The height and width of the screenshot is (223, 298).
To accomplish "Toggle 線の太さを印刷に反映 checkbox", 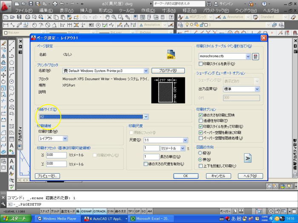I will (x=201, y=115).
